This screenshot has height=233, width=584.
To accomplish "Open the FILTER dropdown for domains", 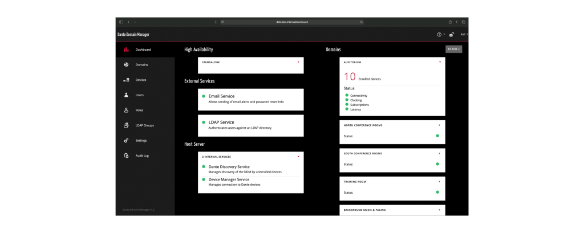I will click(453, 50).
